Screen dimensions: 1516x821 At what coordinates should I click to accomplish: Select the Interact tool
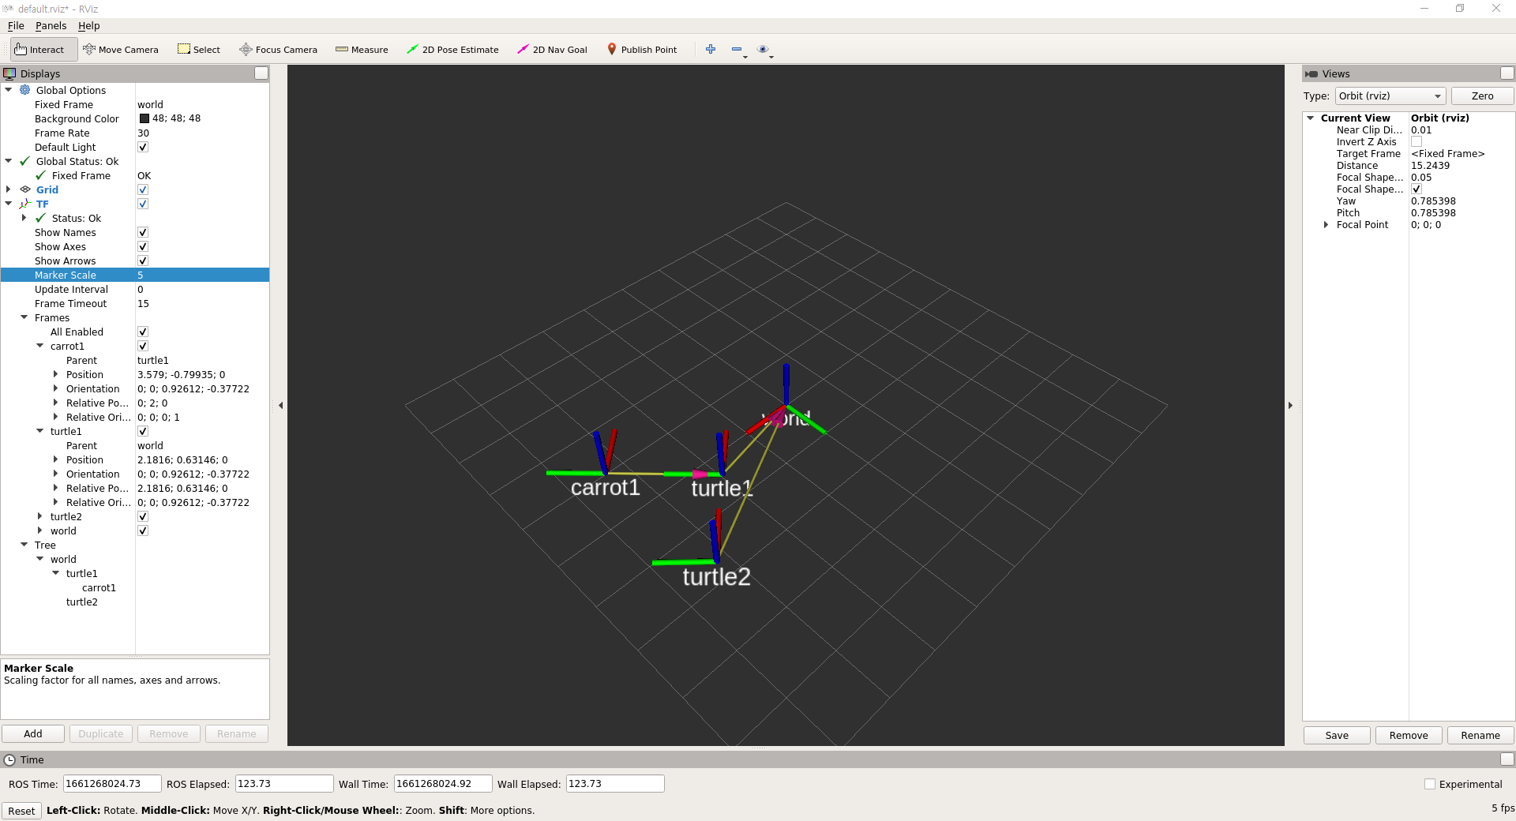click(x=43, y=50)
